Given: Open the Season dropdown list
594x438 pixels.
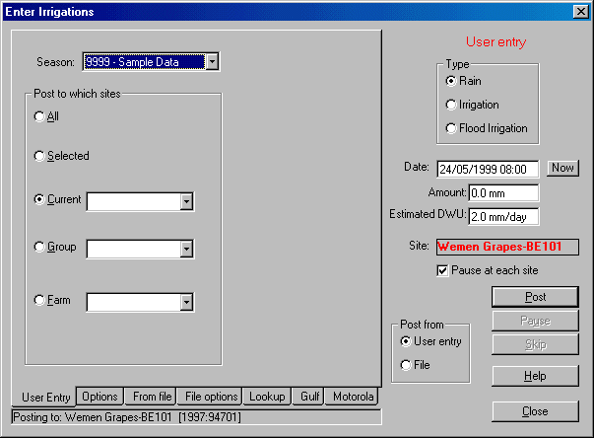Looking at the screenshot, I should pyautogui.click(x=211, y=62).
